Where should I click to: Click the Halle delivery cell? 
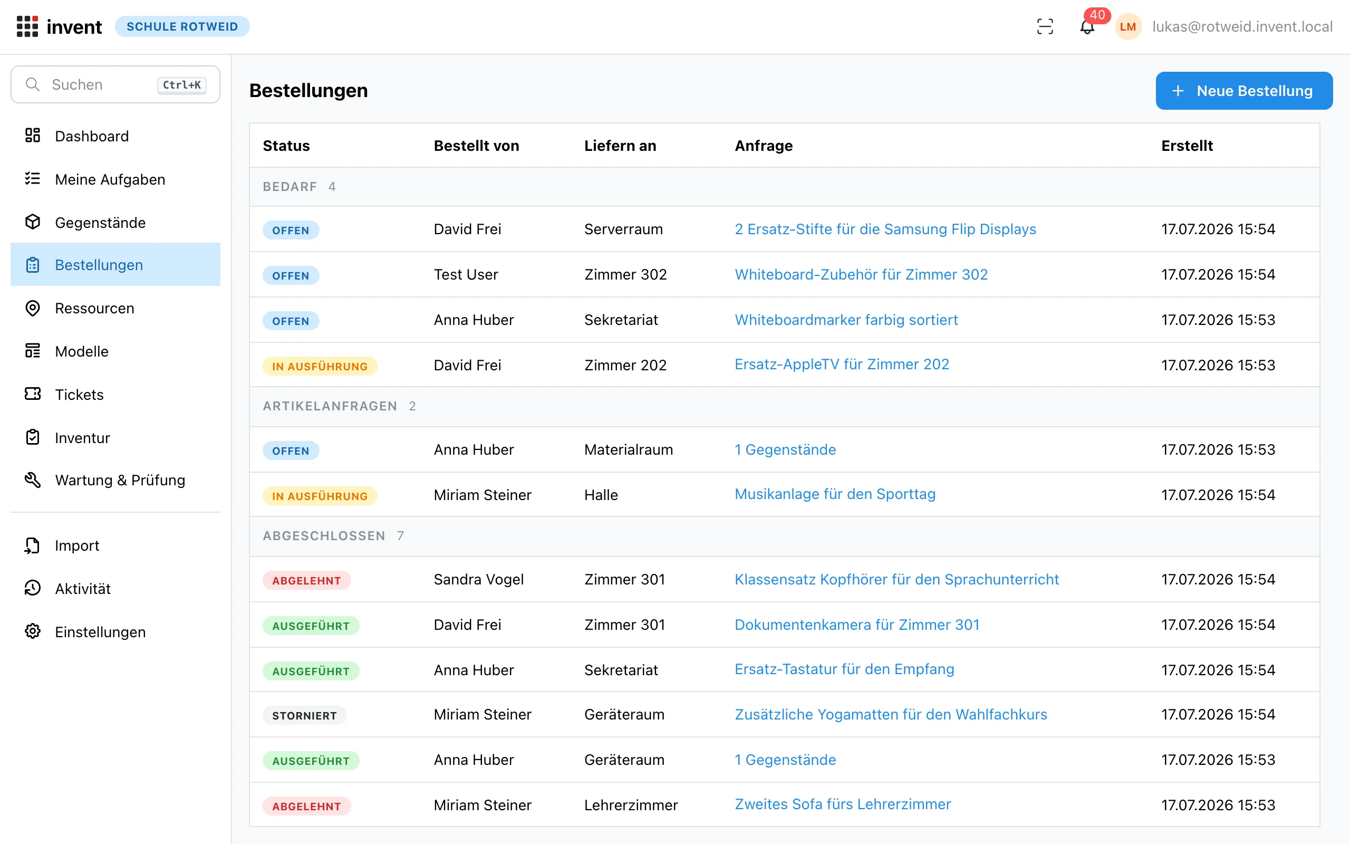601,495
